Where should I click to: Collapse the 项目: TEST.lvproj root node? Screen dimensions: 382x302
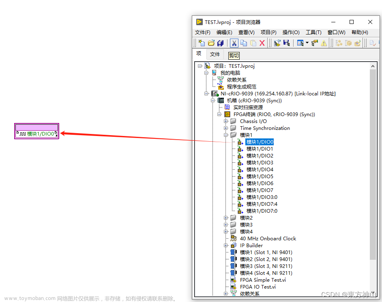(x=200, y=66)
